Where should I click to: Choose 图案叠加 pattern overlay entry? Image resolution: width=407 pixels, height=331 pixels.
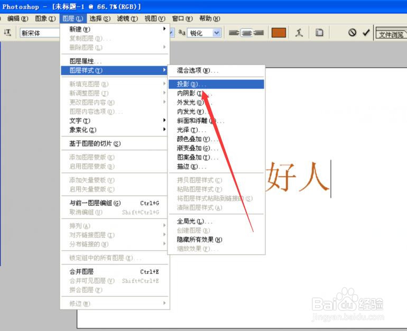coord(217,158)
